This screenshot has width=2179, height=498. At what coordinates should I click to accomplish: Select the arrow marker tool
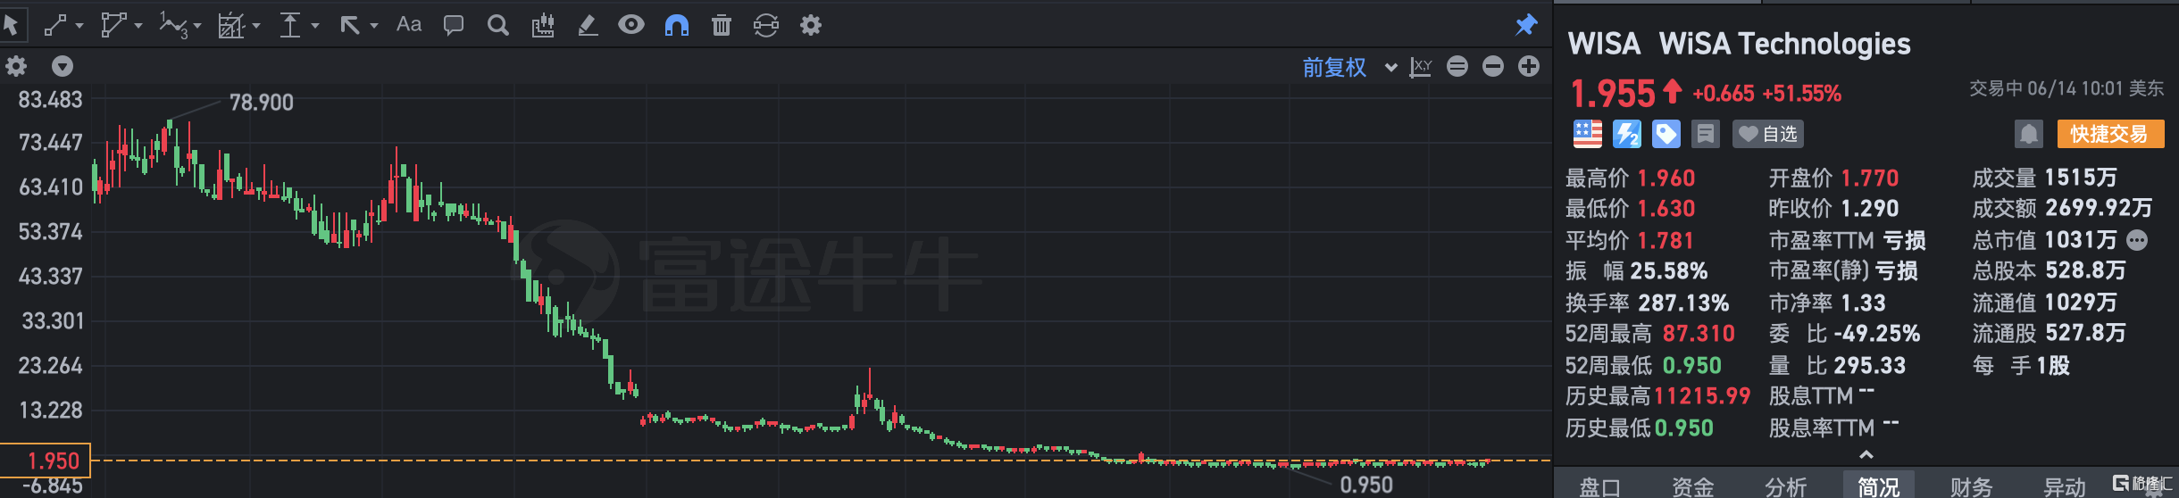pyautogui.click(x=349, y=25)
